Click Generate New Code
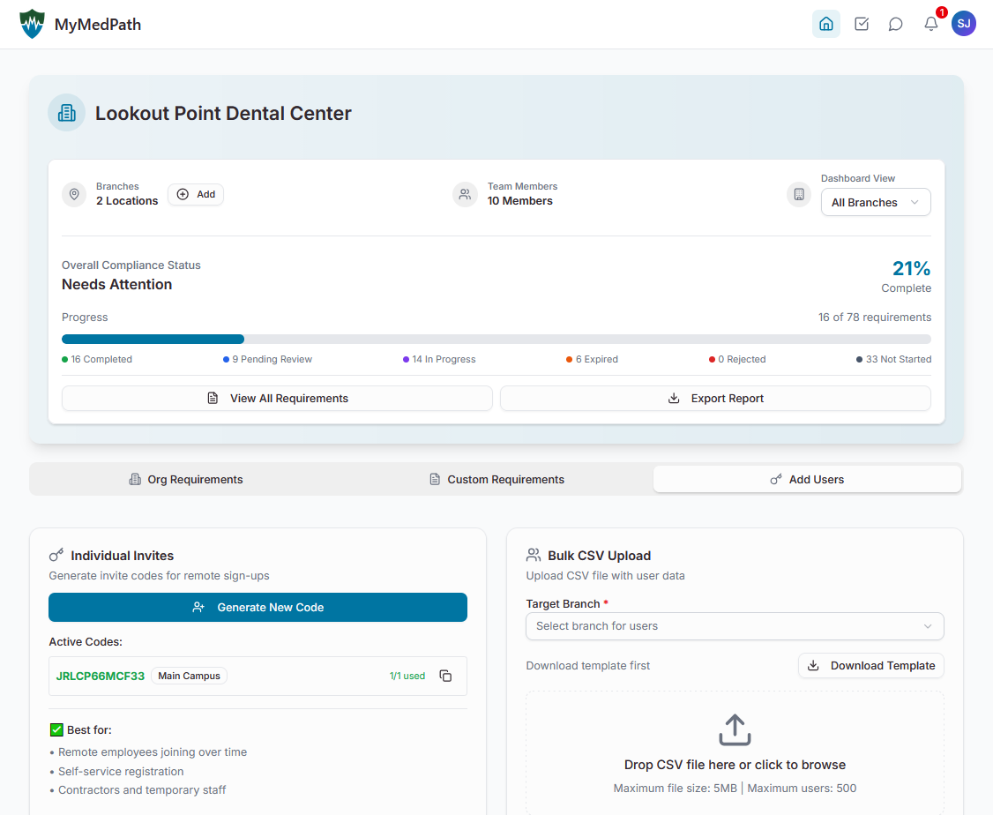This screenshot has width=993, height=815. [258, 607]
